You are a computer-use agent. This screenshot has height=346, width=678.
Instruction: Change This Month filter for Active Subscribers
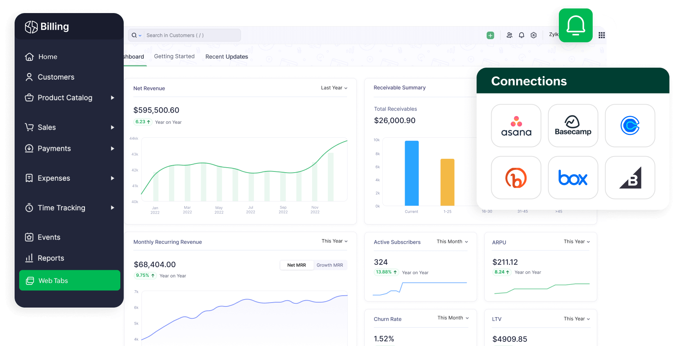click(452, 241)
